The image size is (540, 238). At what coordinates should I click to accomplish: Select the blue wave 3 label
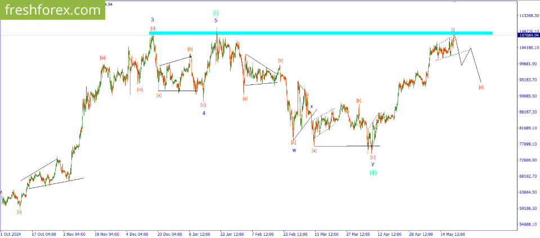pyautogui.click(x=152, y=20)
